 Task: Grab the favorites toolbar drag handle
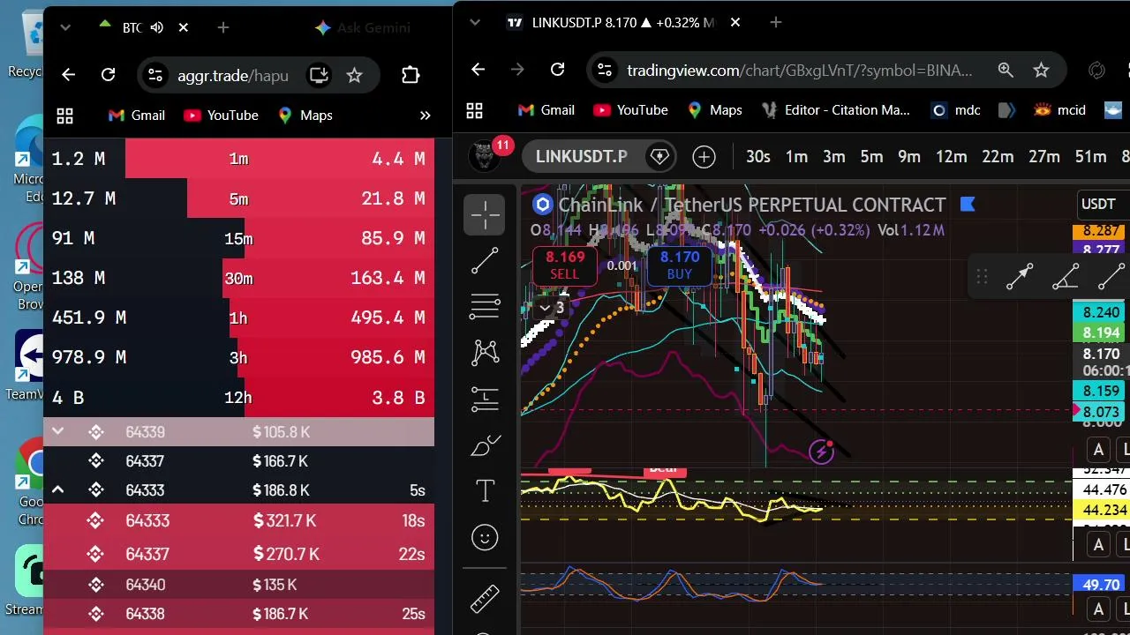(x=982, y=277)
